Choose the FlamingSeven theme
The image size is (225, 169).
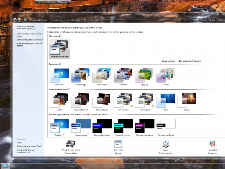102,102
